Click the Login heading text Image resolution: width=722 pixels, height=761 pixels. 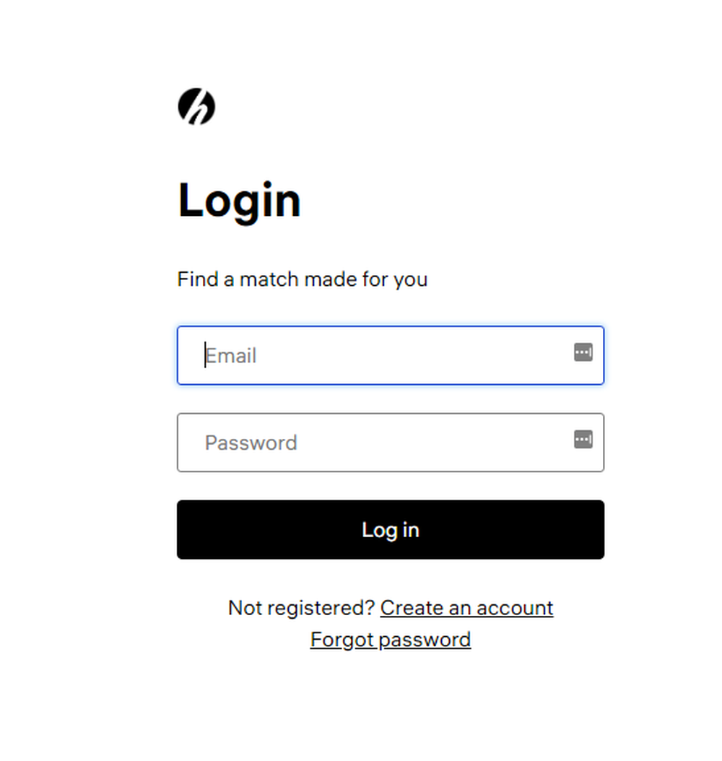pyautogui.click(x=239, y=201)
